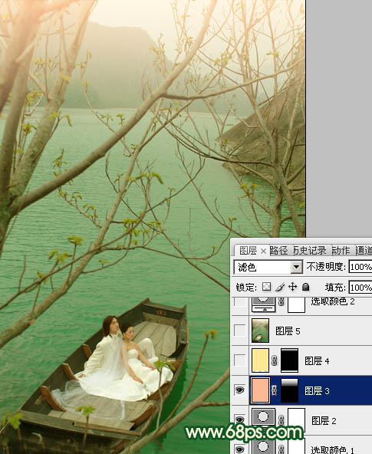Enable lock transparent pixels icon
Screen dimensions: 372x454
266,287
